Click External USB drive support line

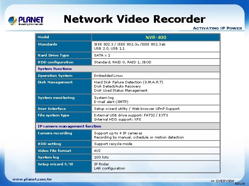131,115
